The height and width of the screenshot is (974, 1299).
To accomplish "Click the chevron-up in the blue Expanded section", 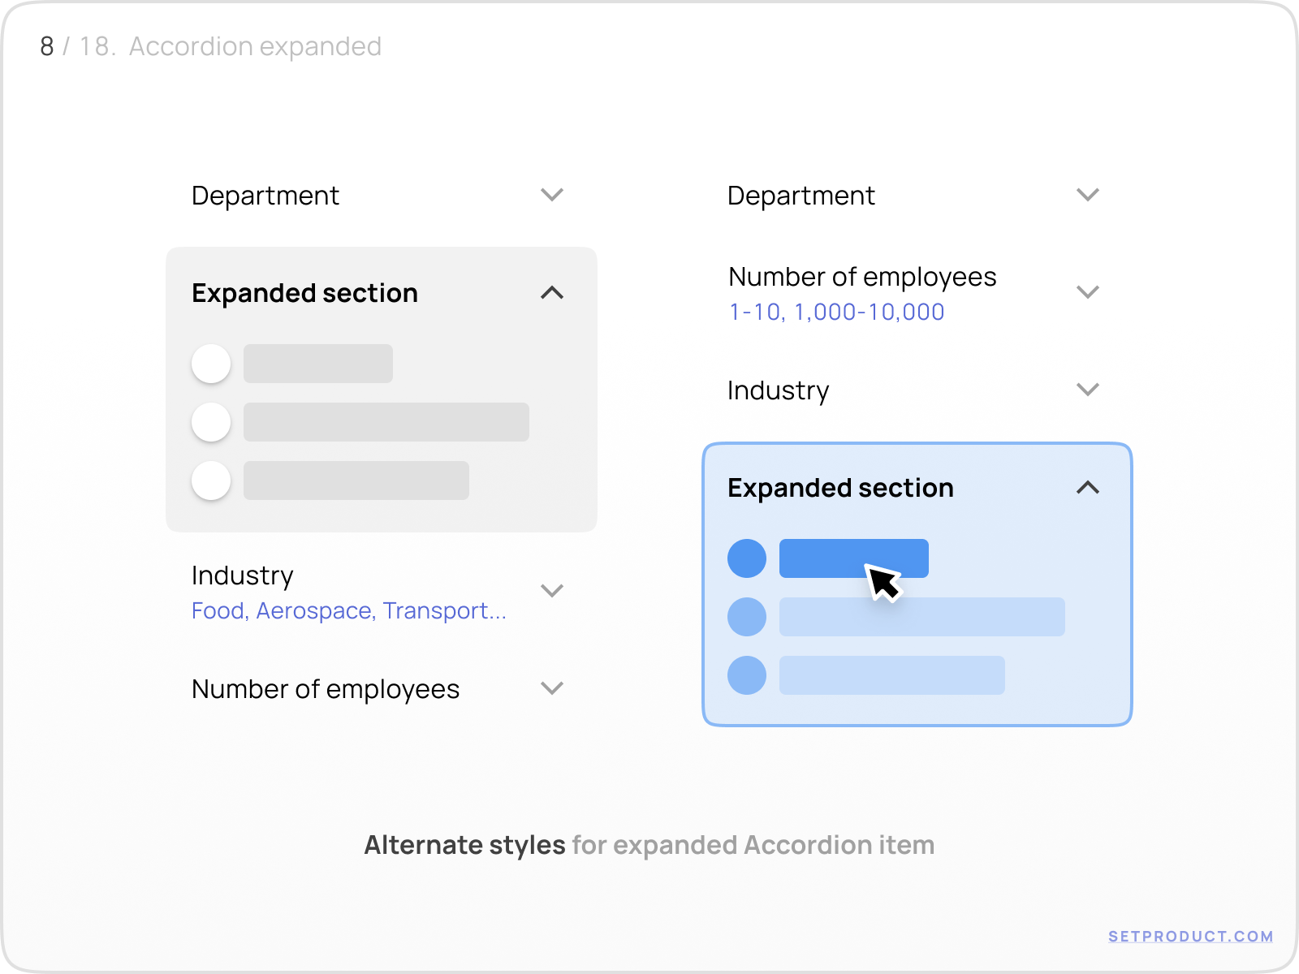I will [x=1089, y=488].
